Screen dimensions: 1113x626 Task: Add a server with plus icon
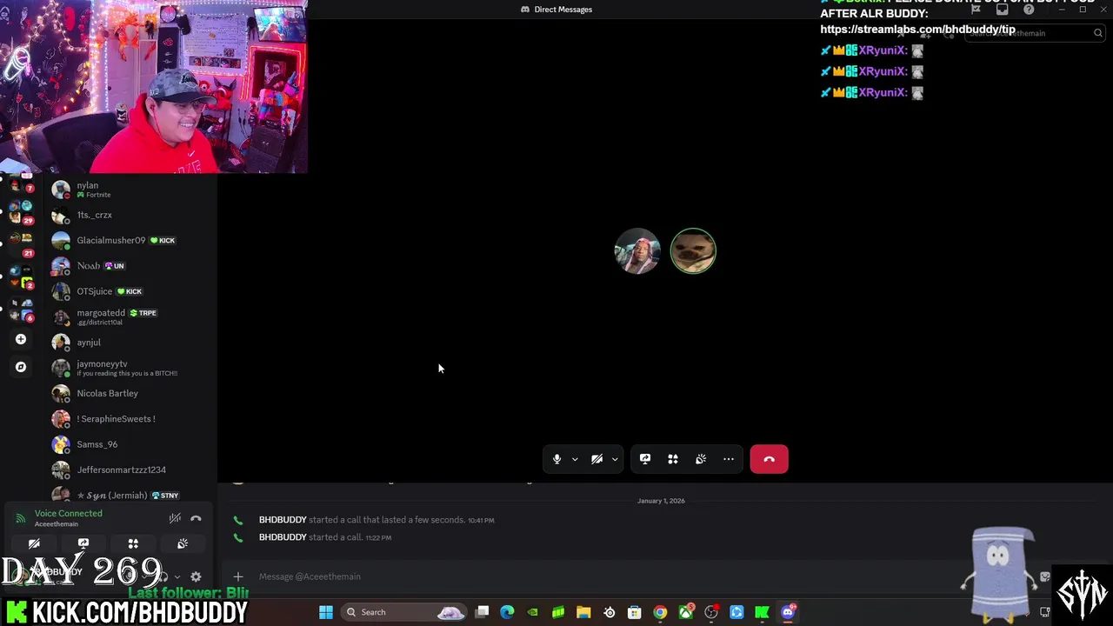(21, 339)
